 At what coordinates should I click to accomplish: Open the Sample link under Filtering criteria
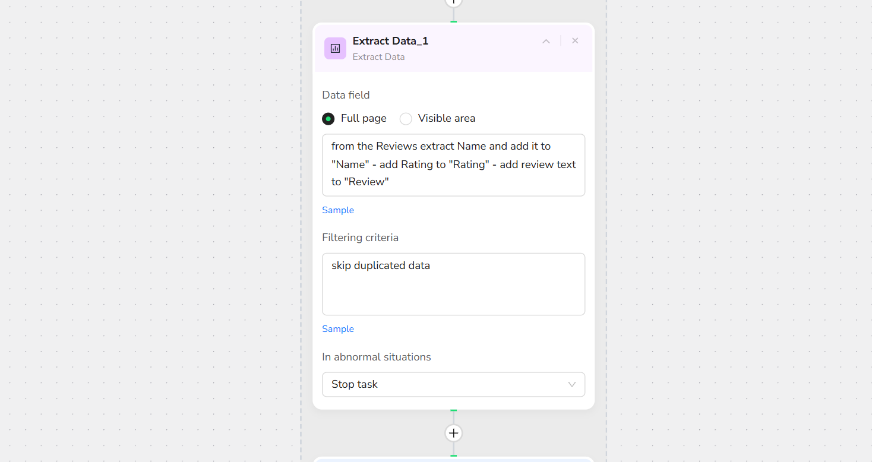tap(338, 329)
